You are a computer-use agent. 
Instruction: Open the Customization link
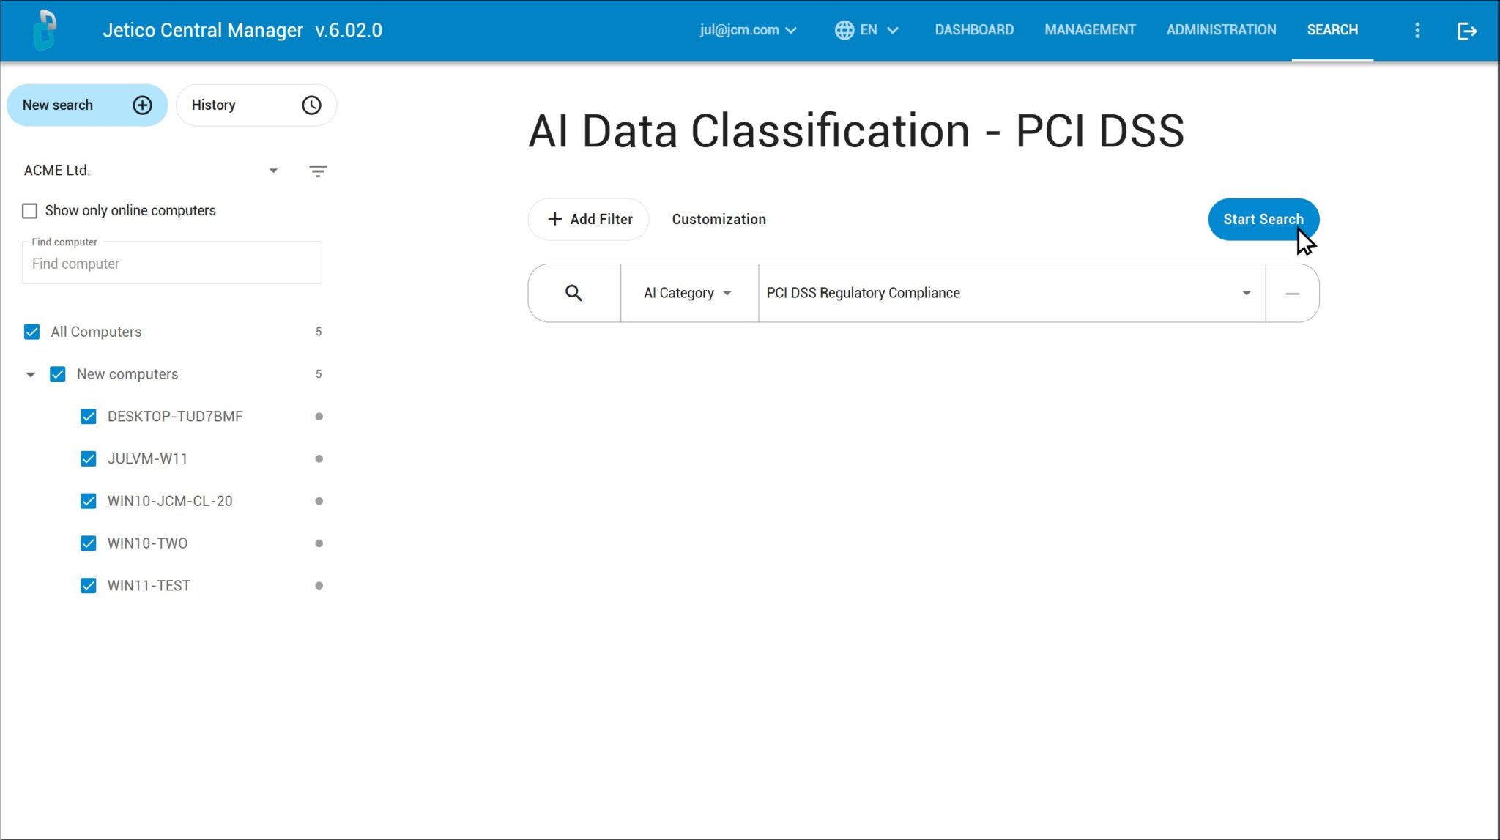(719, 220)
